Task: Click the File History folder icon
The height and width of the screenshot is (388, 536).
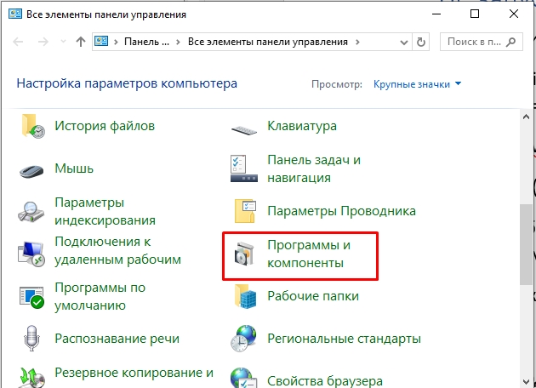Action: tap(32, 126)
